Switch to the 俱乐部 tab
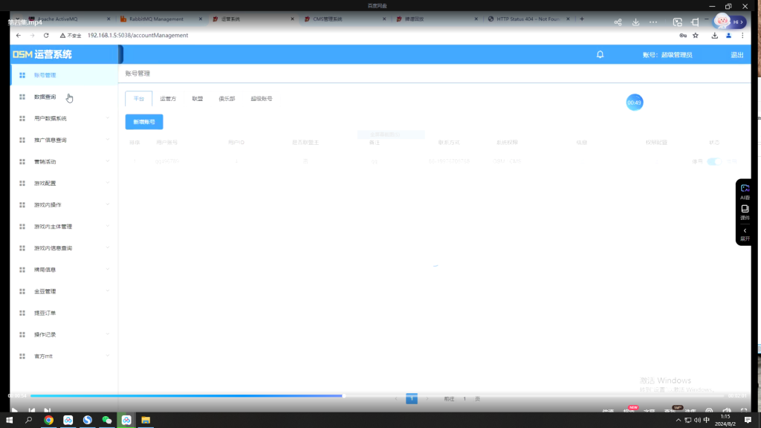The height and width of the screenshot is (428, 761). (226, 98)
